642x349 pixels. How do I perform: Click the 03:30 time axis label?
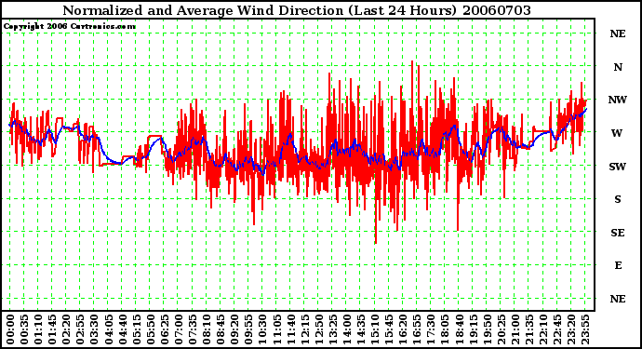pyautogui.click(x=94, y=329)
